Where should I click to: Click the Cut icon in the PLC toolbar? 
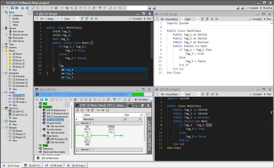click(90, 99)
